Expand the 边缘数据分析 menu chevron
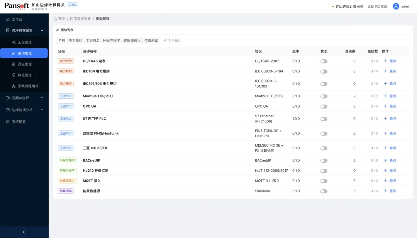The width and height of the screenshot is (417, 238). click(42, 110)
